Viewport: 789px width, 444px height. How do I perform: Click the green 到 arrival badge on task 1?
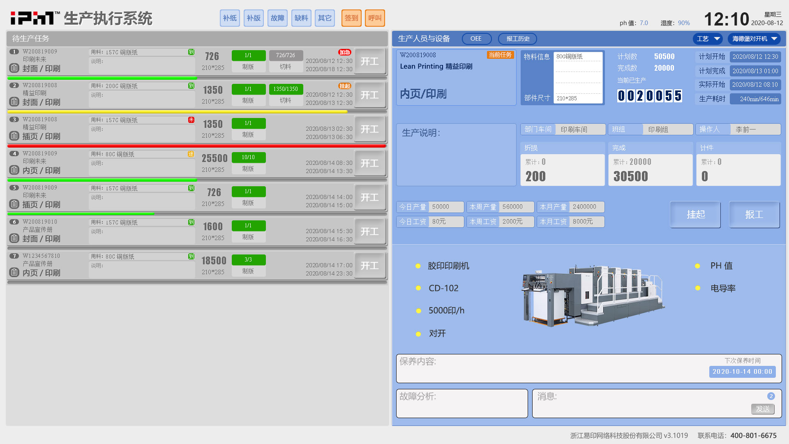click(191, 52)
